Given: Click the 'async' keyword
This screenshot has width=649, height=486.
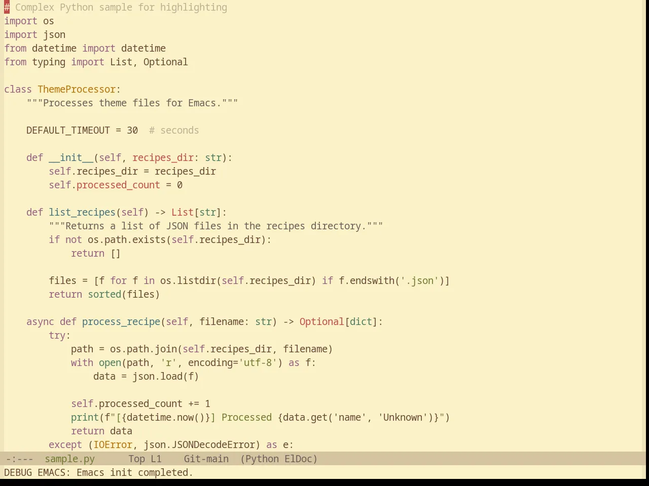Looking at the screenshot, I should pos(40,321).
